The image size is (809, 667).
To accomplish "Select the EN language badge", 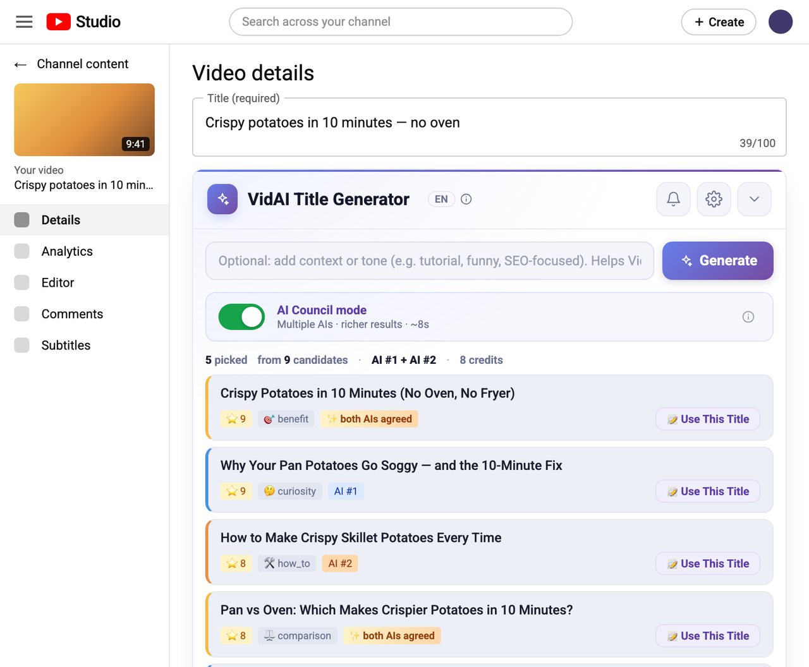I will click(441, 199).
